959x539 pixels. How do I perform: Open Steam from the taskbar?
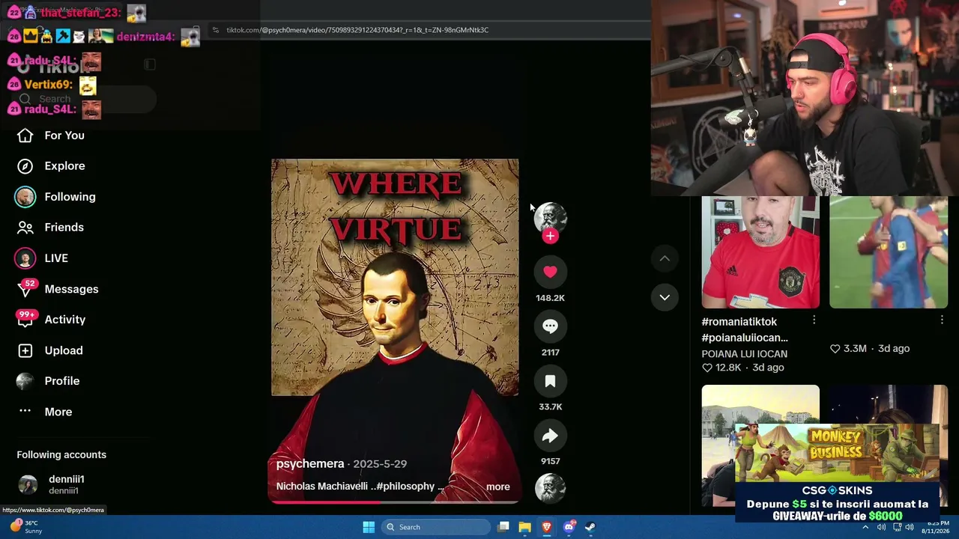590,527
